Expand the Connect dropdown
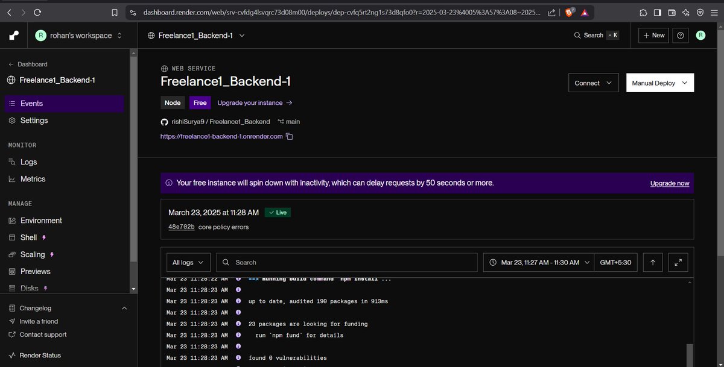The width and height of the screenshot is (724, 367). point(594,83)
